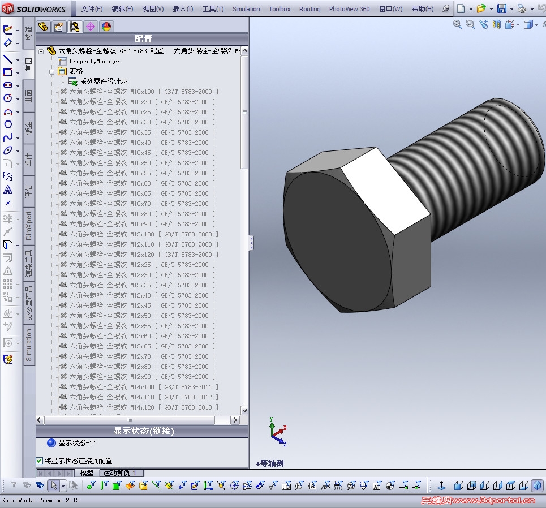Select the Rectangle sketch tool
The height and width of the screenshot is (508, 546).
click(8, 72)
